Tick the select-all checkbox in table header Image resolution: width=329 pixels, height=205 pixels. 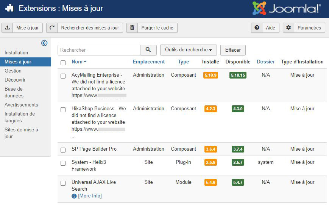click(63, 62)
